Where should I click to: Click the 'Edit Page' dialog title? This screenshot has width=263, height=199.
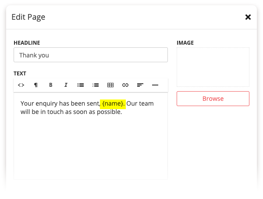(28, 17)
